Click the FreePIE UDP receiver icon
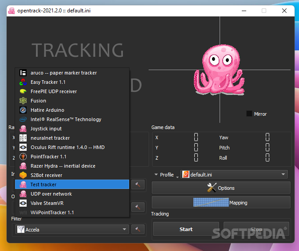The width and height of the screenshot is (299, 251). point(23,91)
